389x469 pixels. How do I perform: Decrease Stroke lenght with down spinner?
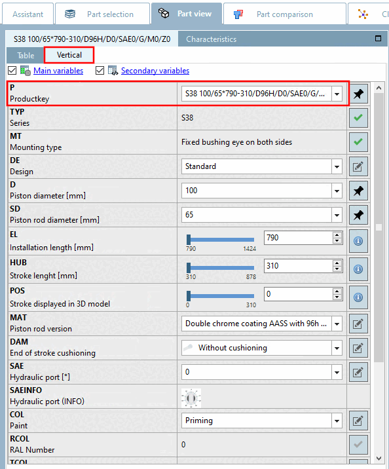point(337,269)
